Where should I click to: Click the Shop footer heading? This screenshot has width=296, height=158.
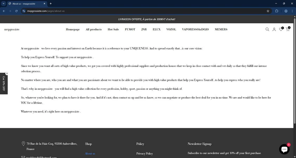pos(88,144)
